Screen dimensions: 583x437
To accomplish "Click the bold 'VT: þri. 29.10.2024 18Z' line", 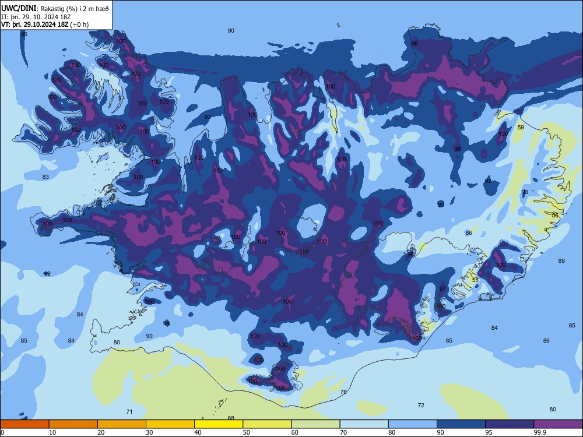I will point(34,24).
